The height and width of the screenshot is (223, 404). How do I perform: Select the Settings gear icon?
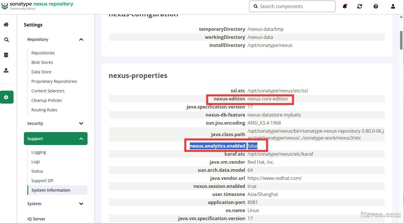tap(6, 97)
